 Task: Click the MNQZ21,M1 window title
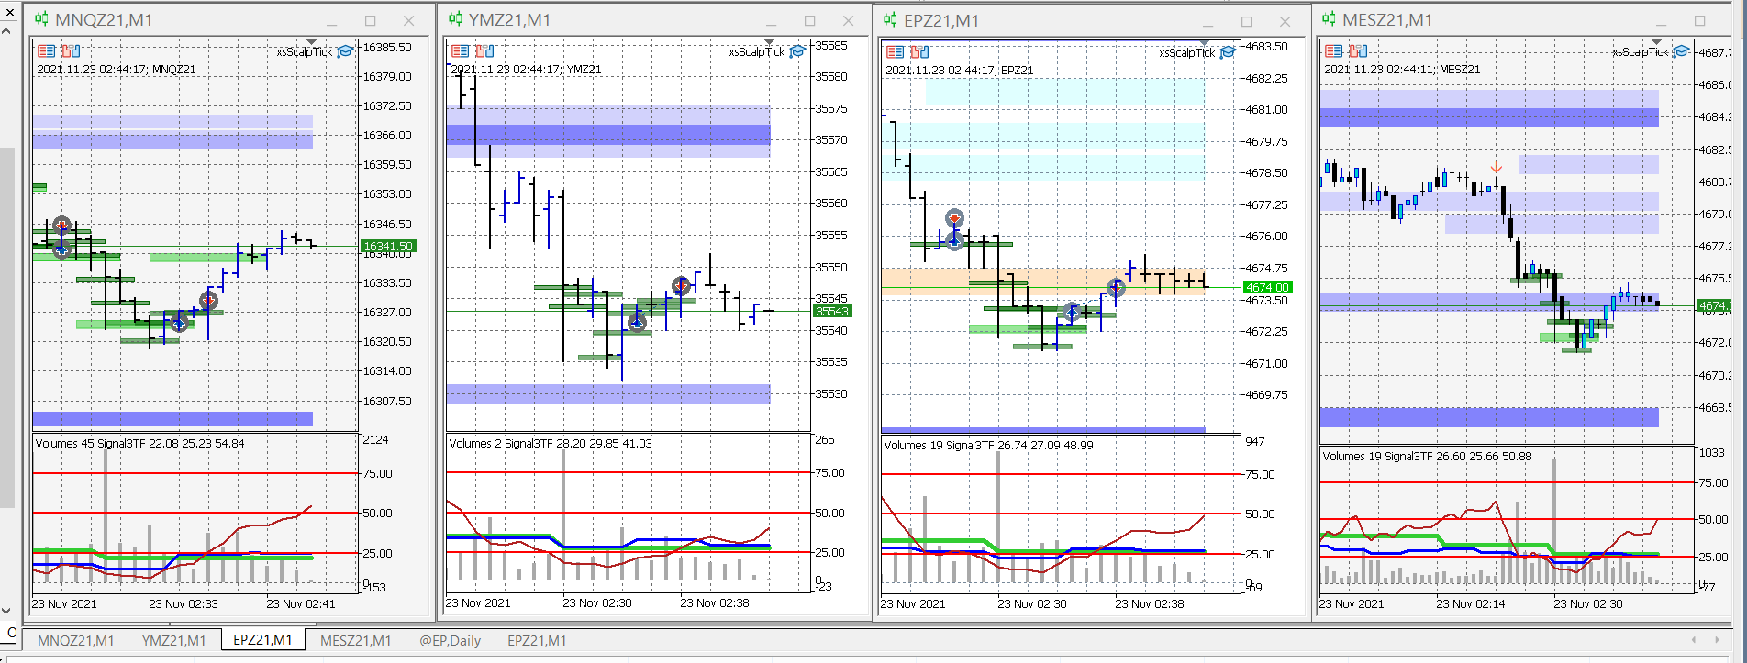104,20
